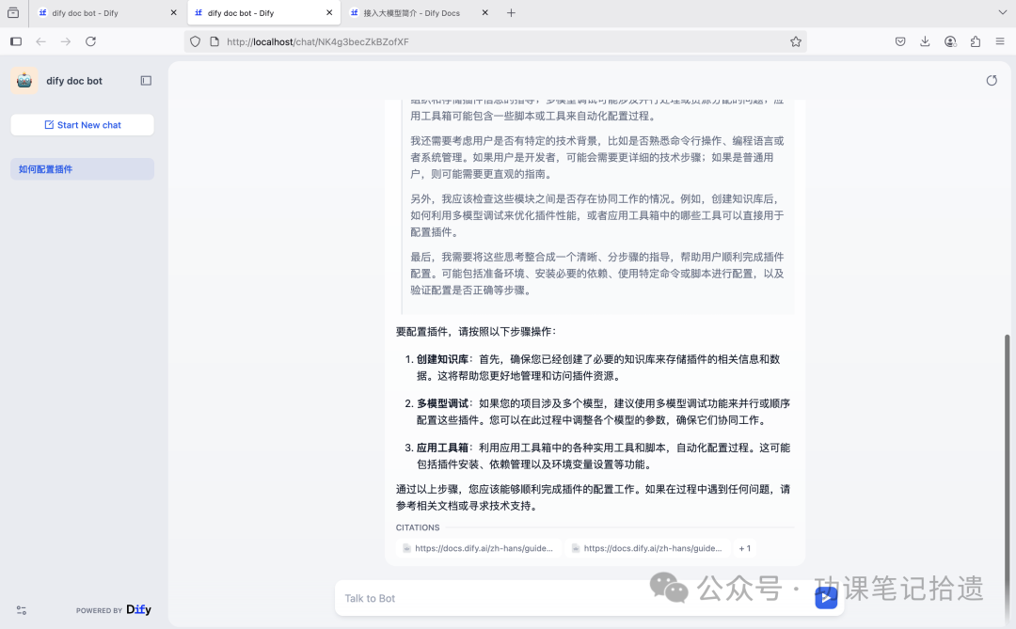Click the dify doc bot avatar icon
1016x629 pixels.
point(24,80)
